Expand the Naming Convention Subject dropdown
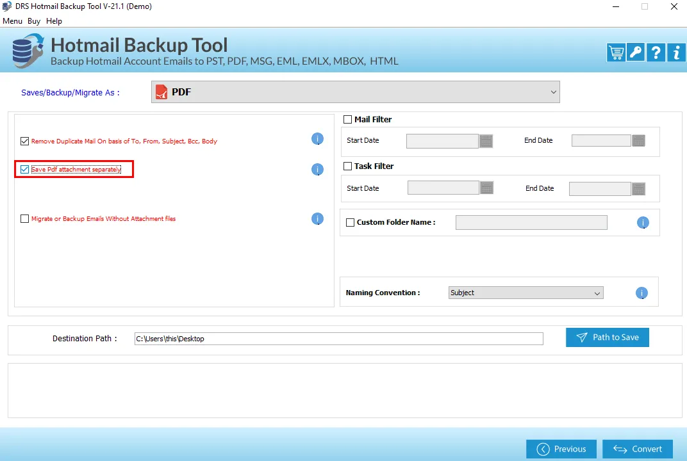Screen dimensions: 687x461 [526, 293]
